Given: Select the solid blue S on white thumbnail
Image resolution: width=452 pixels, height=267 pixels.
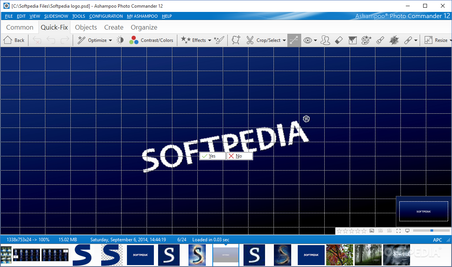Looking at the screenshot, I should [82, 255].
